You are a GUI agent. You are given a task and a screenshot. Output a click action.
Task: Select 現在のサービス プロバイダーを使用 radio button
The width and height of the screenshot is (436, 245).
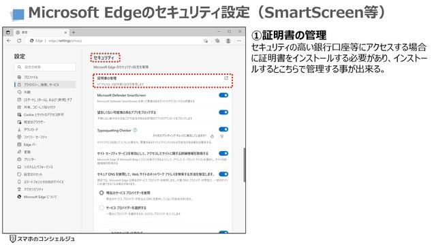tap(102, 193)
